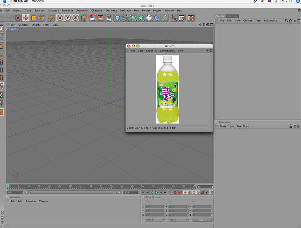
Task: Toggle record keyframe red button
Action: [x=175, y=192]
